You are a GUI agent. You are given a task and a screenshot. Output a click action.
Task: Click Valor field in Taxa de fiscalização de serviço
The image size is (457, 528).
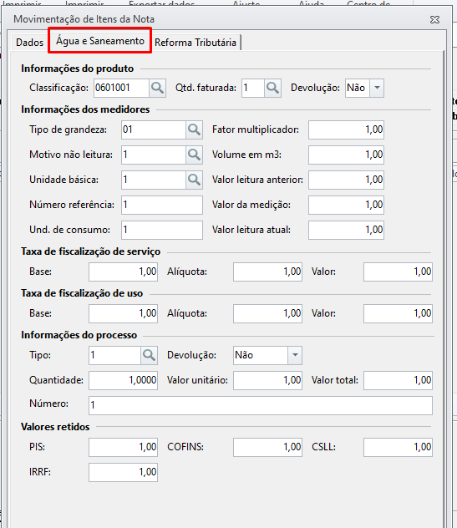click(x=398, y=272)
